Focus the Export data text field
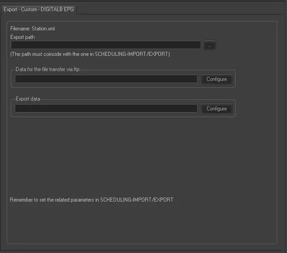Viewport: 287px width, 253px height. pyautogui.click(x=106, y=109)
